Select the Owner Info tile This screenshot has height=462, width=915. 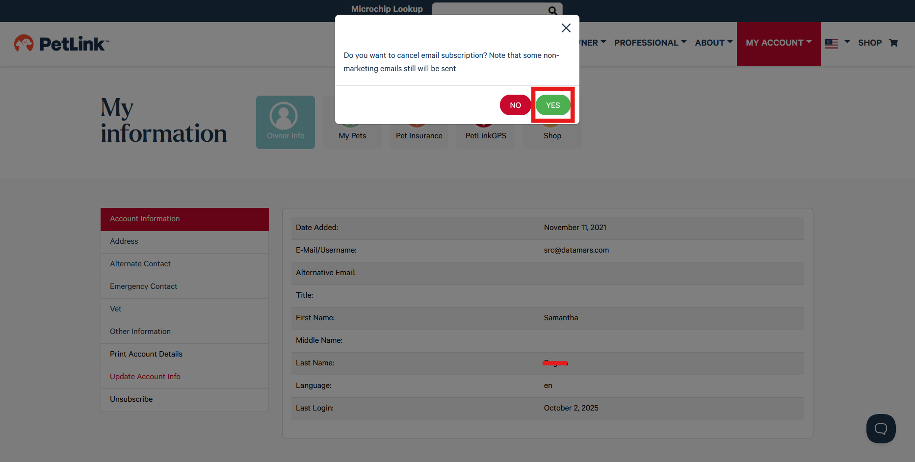286,122
